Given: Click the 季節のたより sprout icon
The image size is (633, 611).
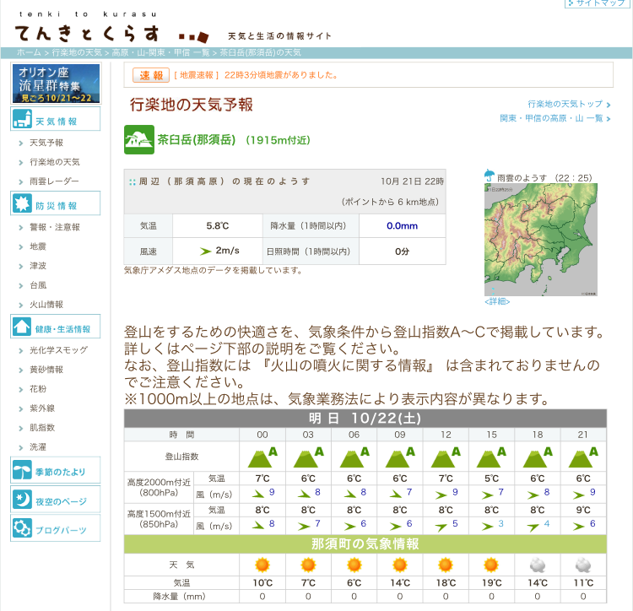Looking at the screenshot, I should tap(22, 470).
